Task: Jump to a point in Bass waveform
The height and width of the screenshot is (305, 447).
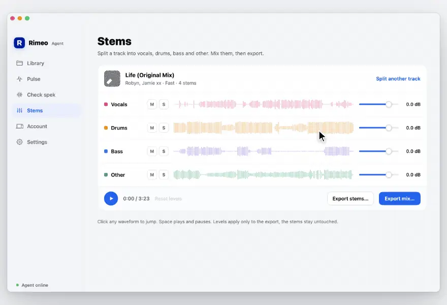Action: pyautogui.click(x=264, y=151)
